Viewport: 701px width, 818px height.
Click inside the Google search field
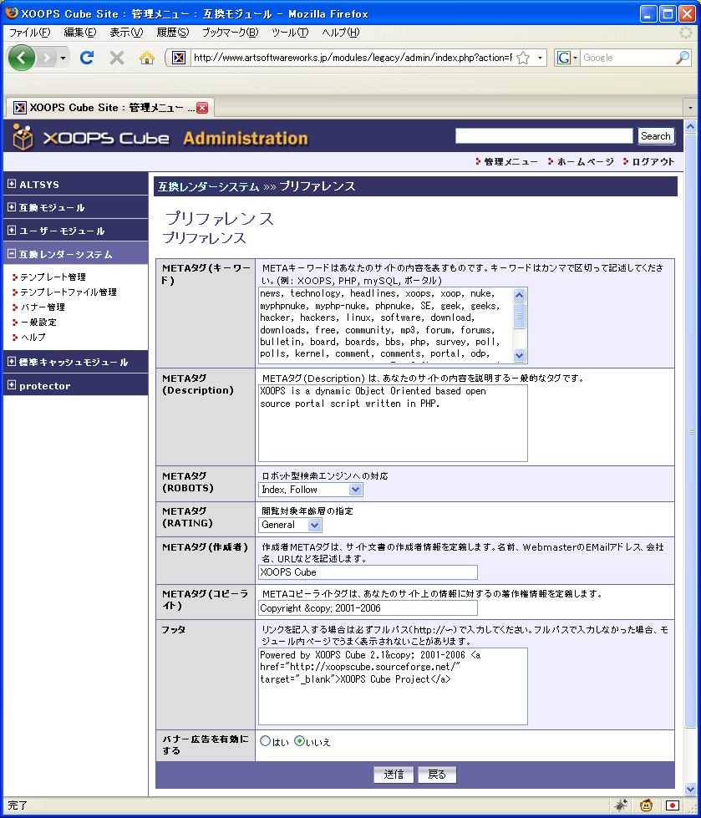click(627, 58)
